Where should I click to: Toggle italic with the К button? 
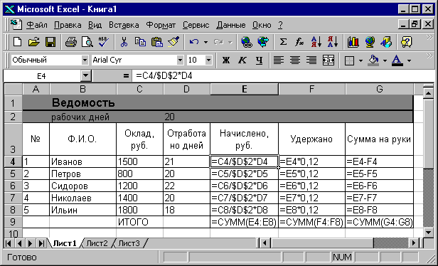[242, 60]
